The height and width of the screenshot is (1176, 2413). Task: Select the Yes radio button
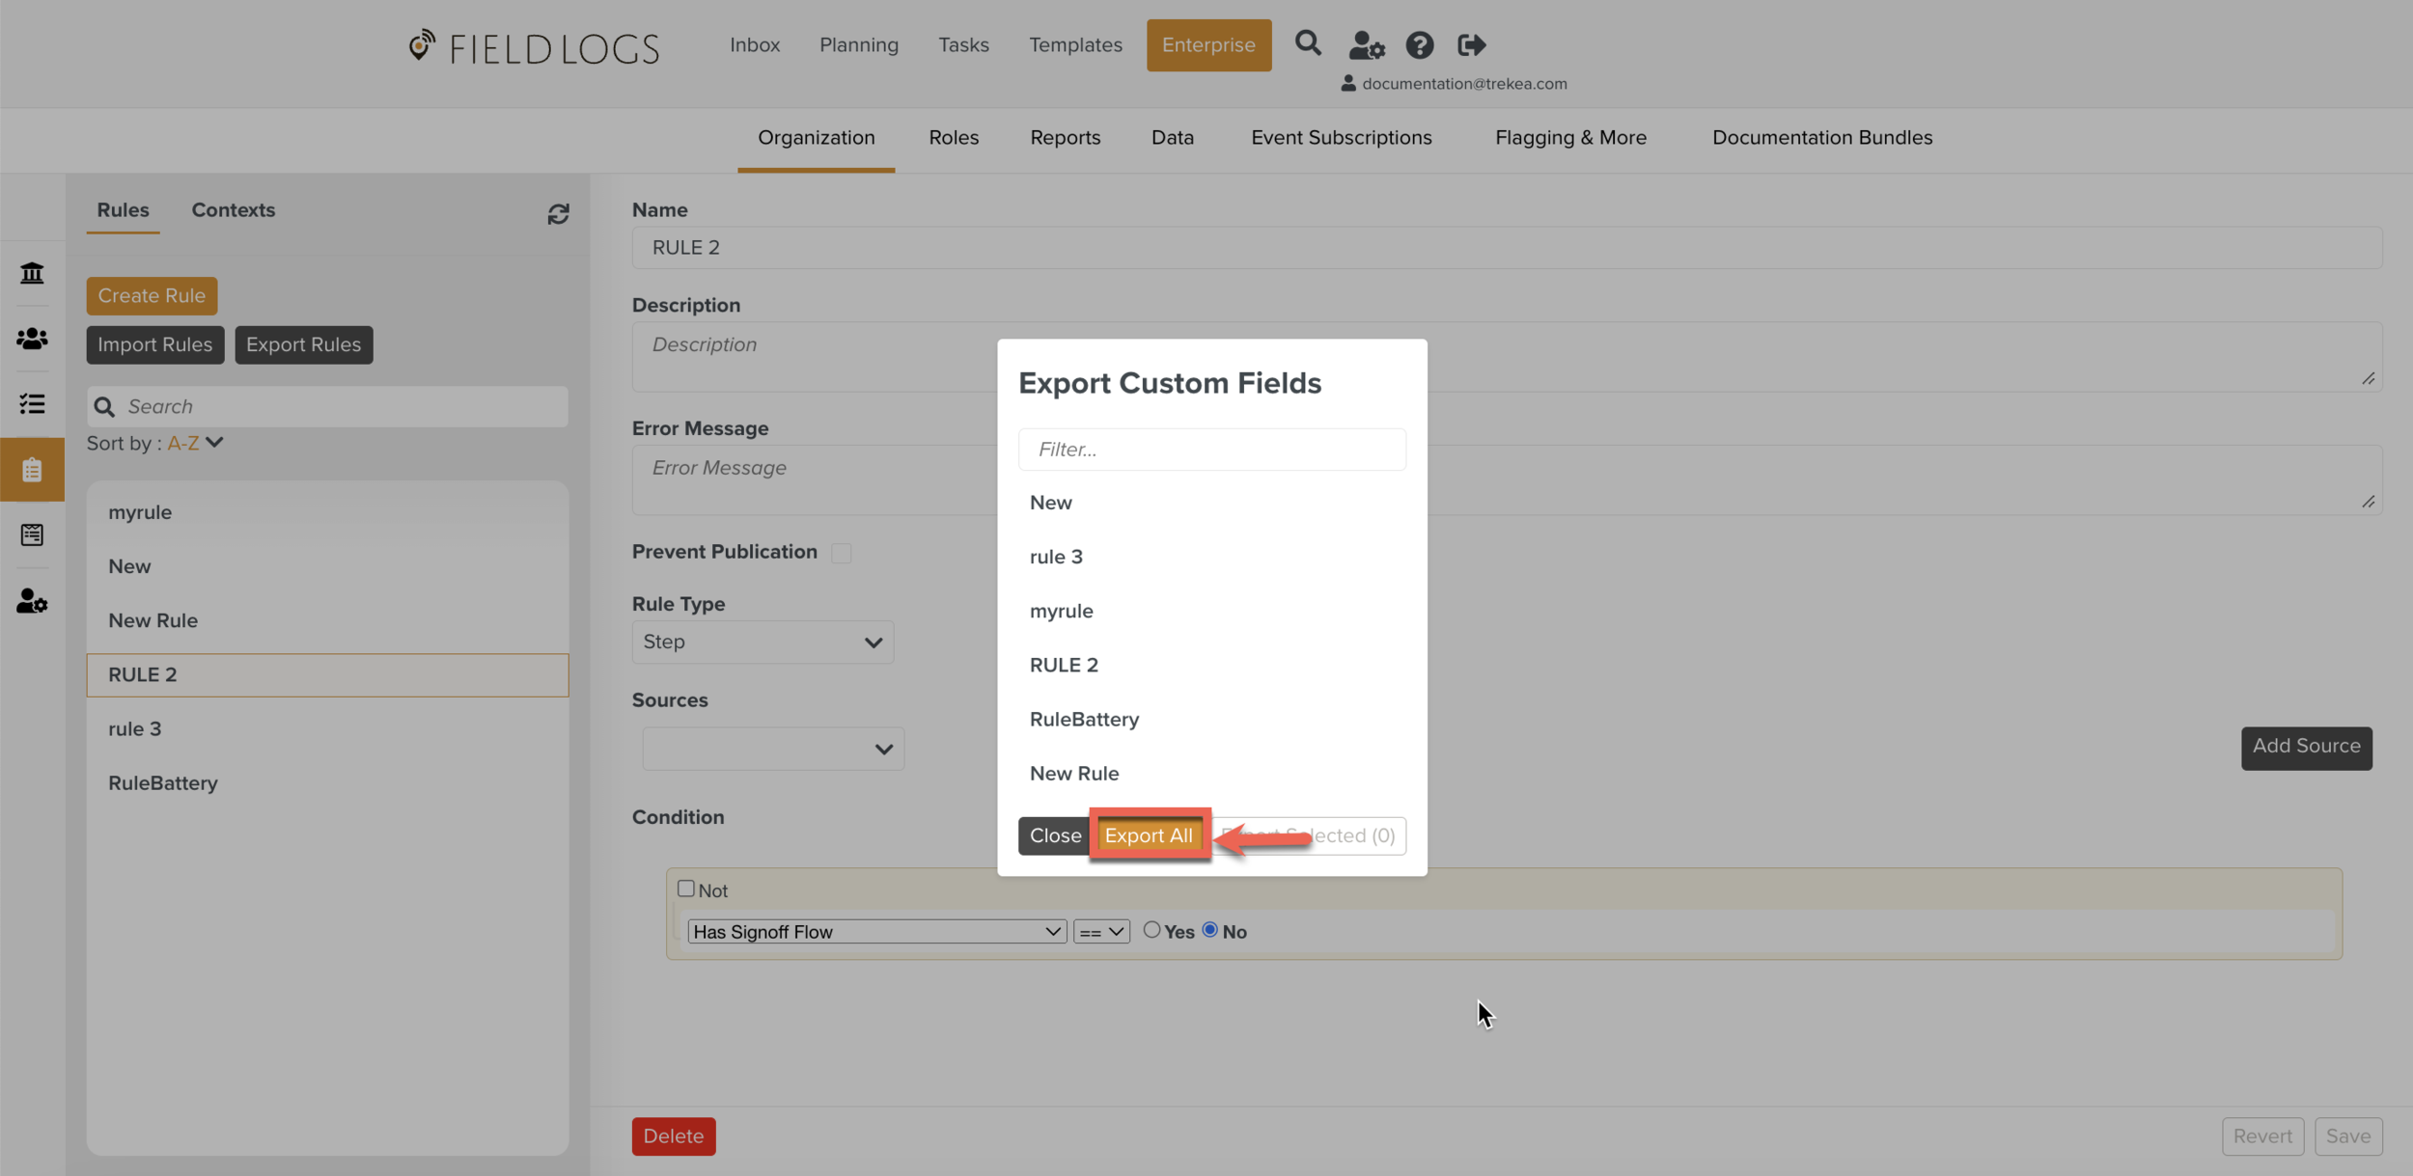click(1151, 930)
